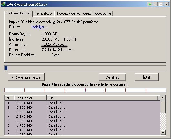Click the Bilgi column header
Image resolution: width=171 pixels, height=139 pixels.
(x=102, y=98)
